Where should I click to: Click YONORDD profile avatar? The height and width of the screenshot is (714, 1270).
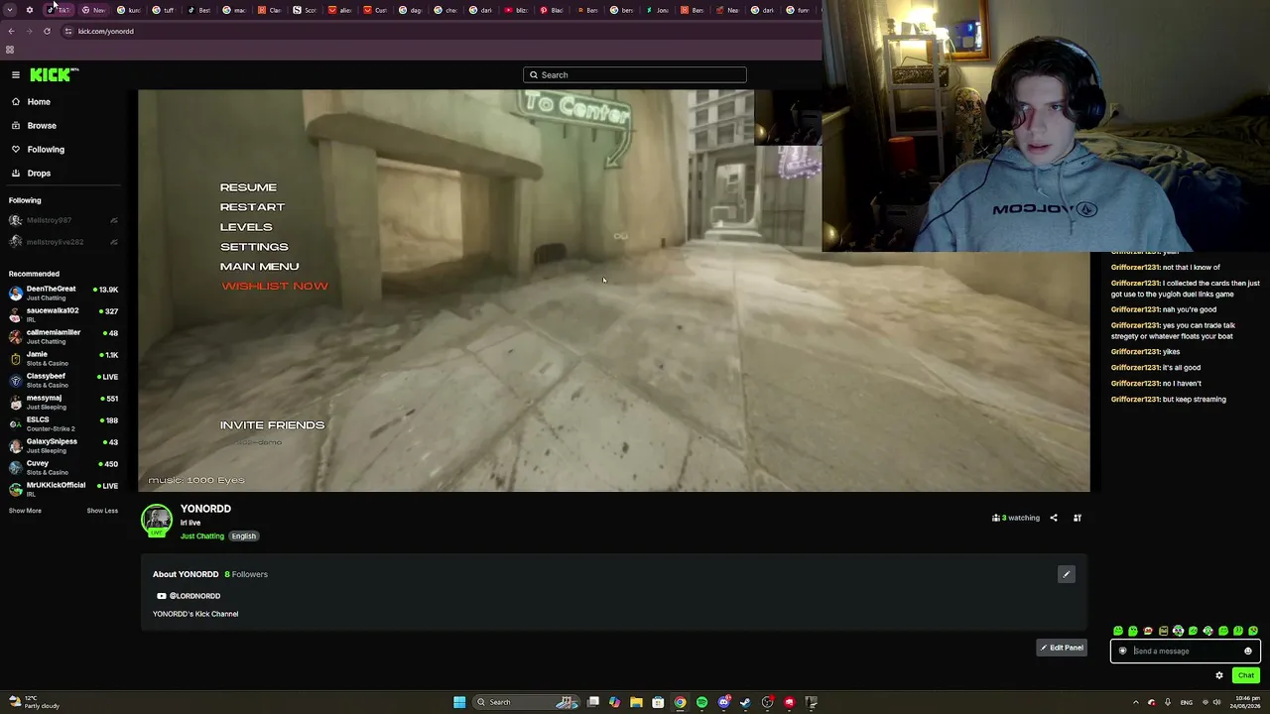pyautogui.click(x=157, y=520)
